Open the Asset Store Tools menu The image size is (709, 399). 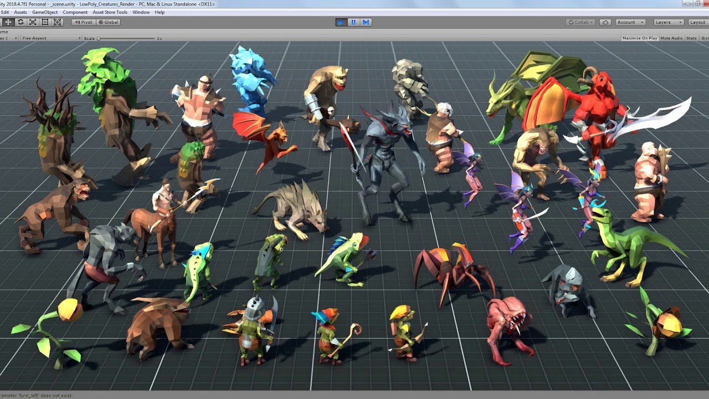tap(110, 12)
